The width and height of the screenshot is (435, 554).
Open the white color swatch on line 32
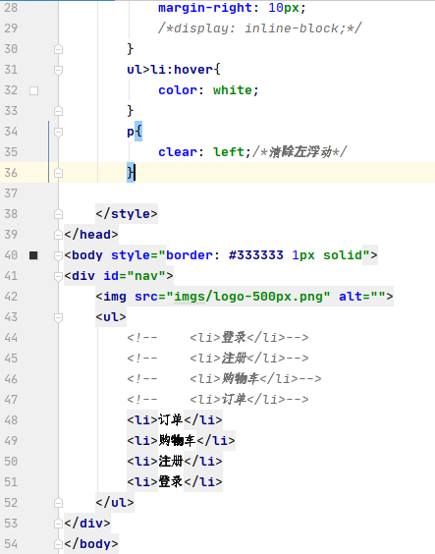point(34,90)
